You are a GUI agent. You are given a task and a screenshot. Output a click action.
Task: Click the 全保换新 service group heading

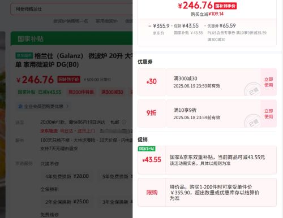50,189
